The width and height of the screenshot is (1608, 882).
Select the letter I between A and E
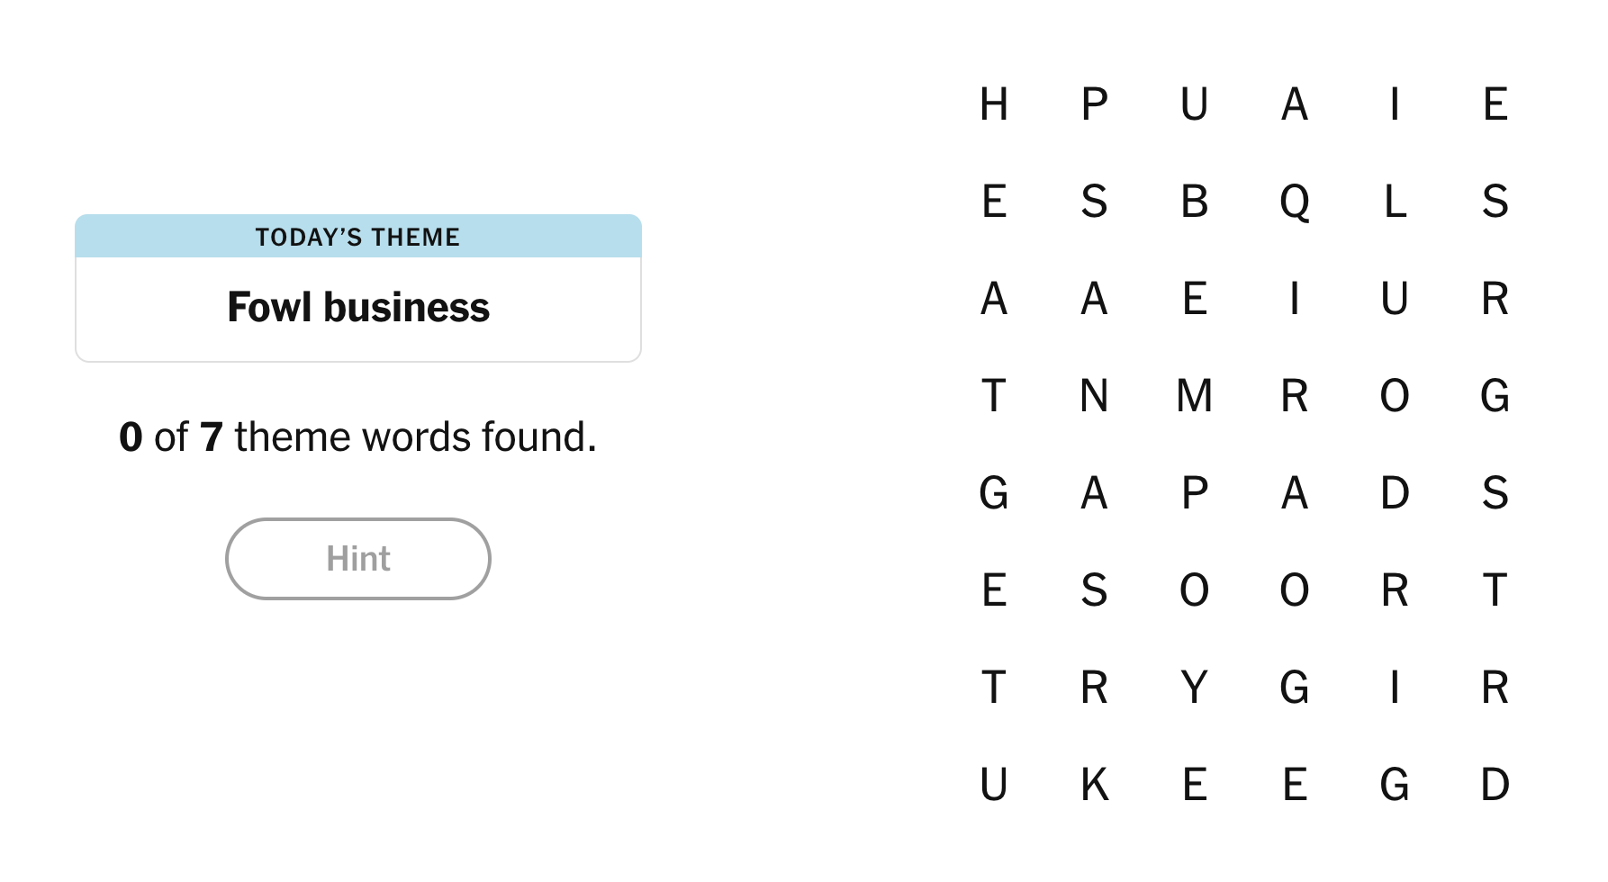click(x=1396, y=104)
